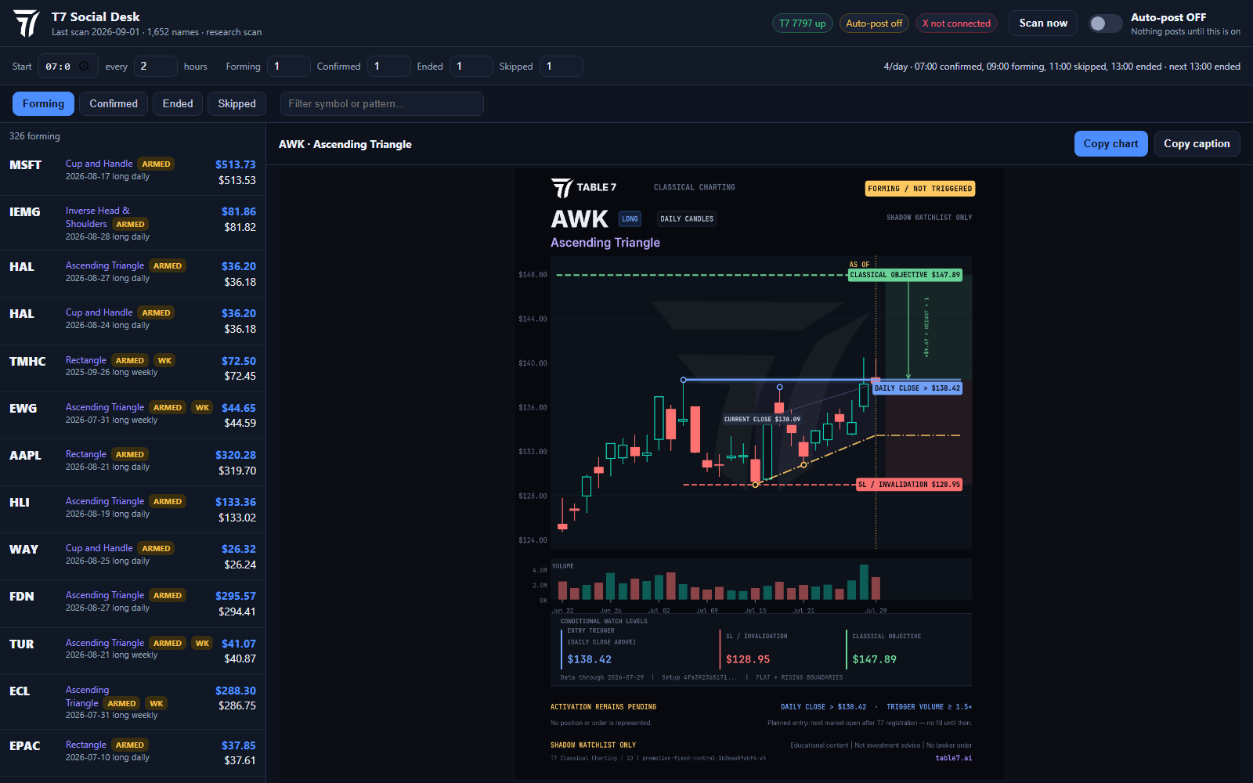
Task: Click the FORMING / NOT TRIGGERED chart badge
Action: [920, 189]
